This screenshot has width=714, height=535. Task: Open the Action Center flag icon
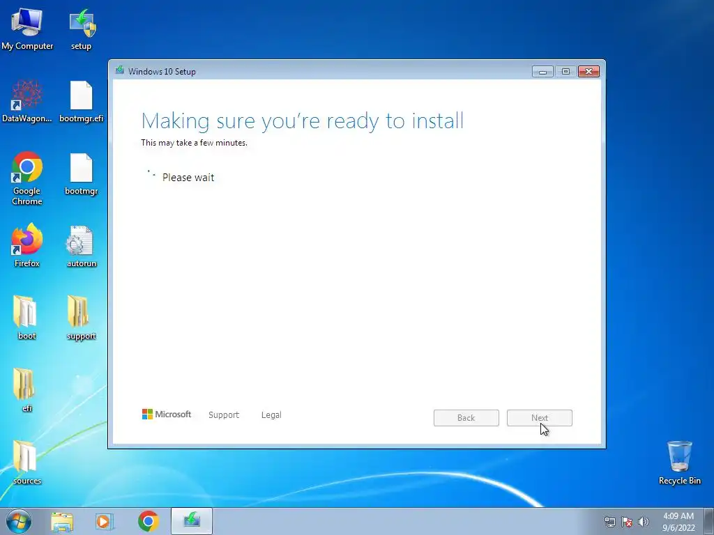(x=627, y=522)
